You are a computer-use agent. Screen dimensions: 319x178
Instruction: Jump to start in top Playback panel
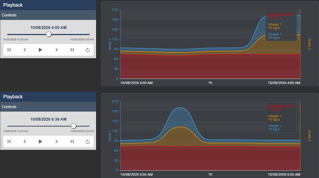click(x=9, y=50)
